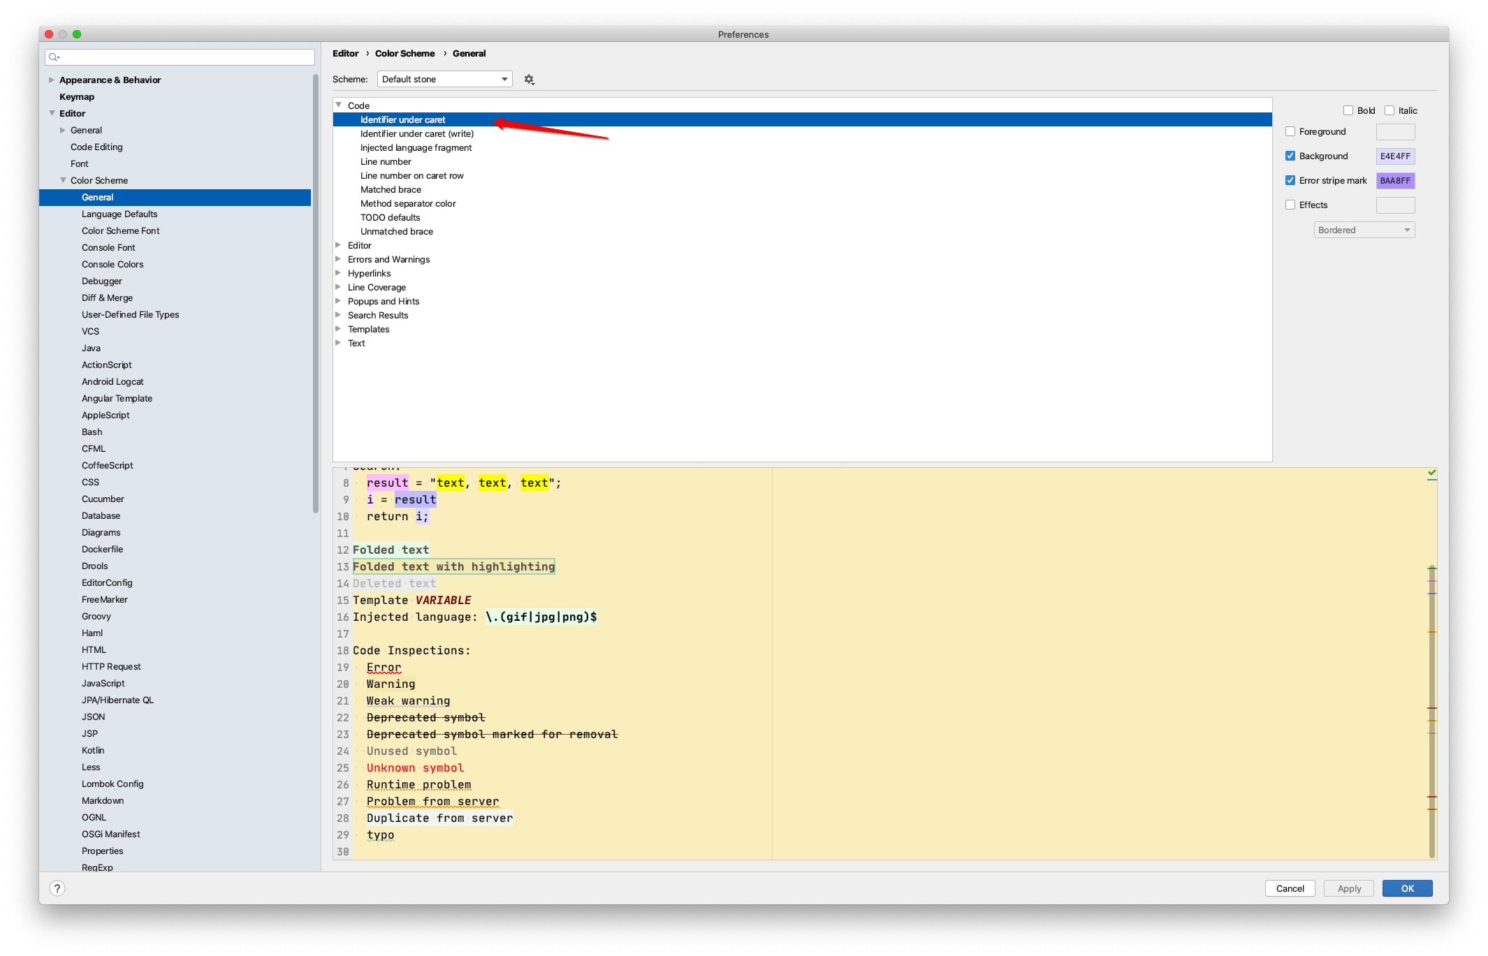Select Identifier under caret (write)

click(x=417, y=133)
